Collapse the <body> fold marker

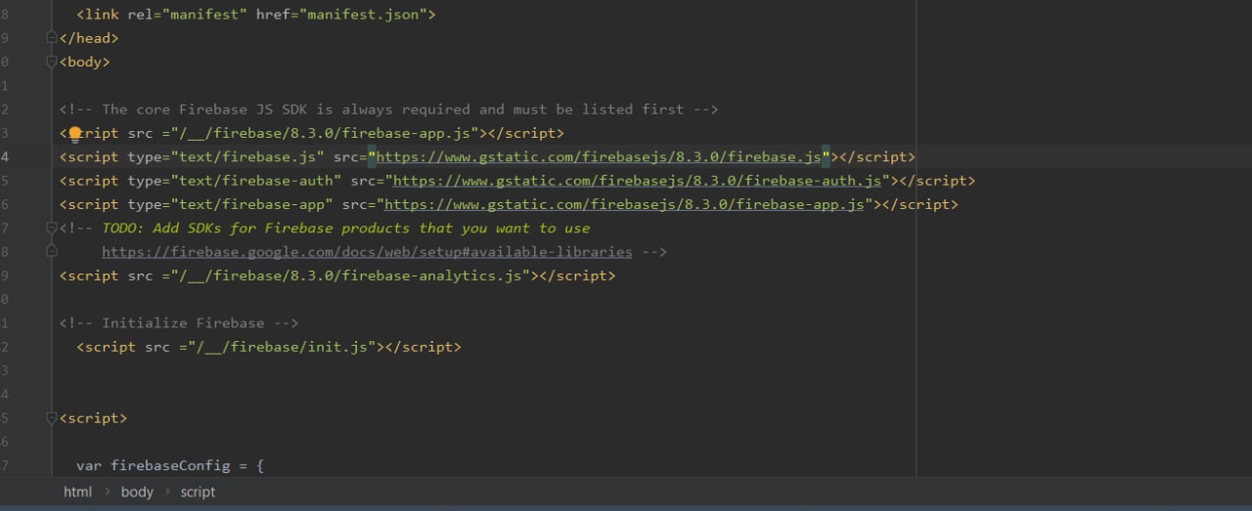click(52, 62)
